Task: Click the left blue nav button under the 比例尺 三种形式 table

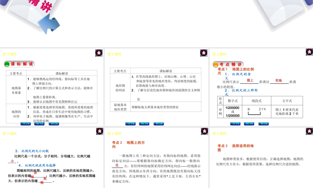Action: (235, 124)
